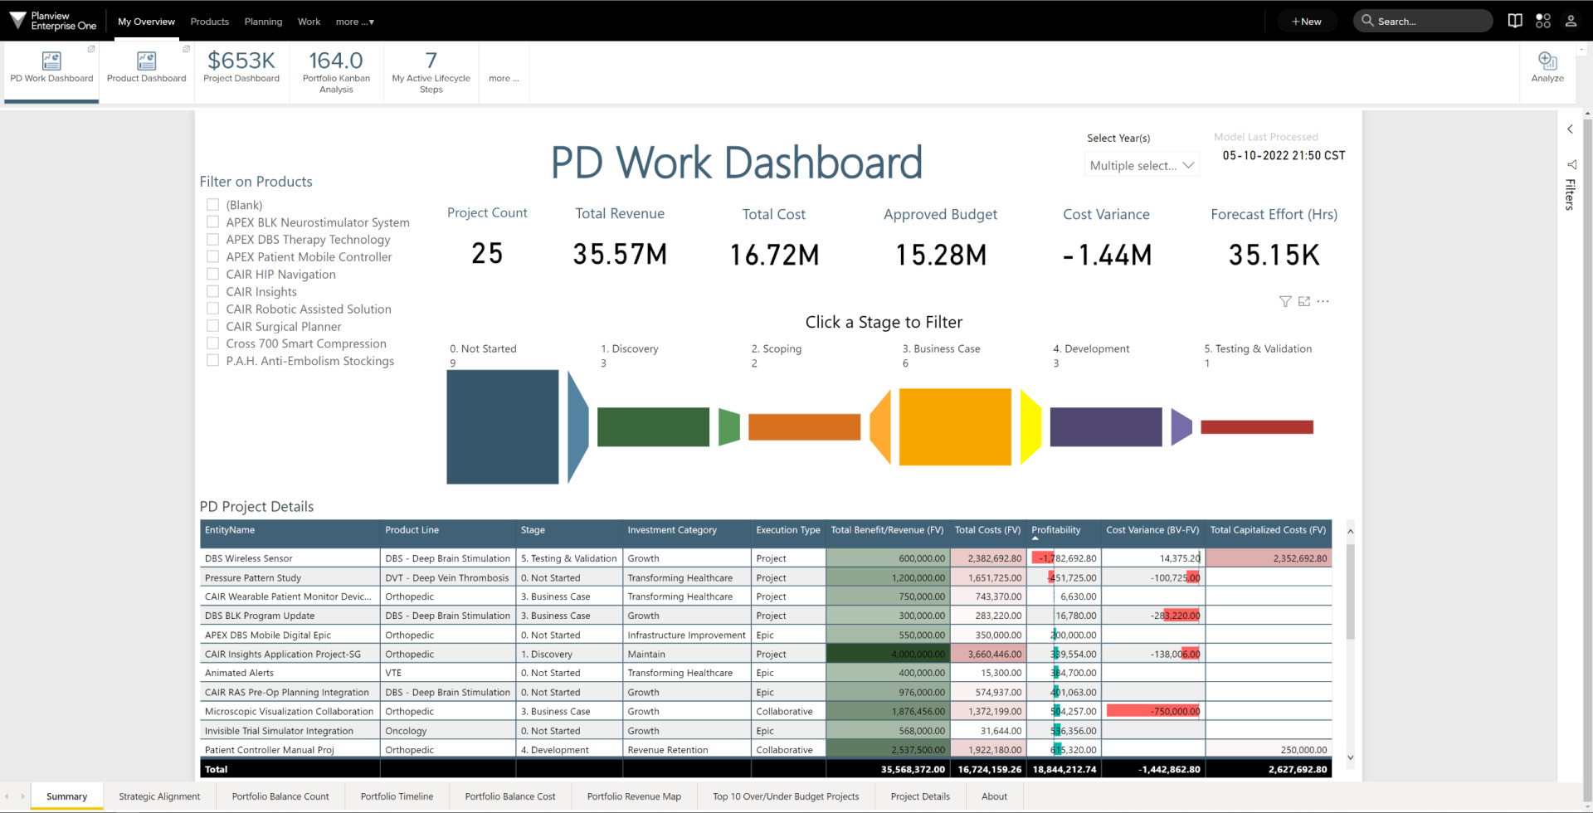The height and width of the screenshot is (813, 1593).
Task: Open the apps grid icon
Action: [1543, 21]
